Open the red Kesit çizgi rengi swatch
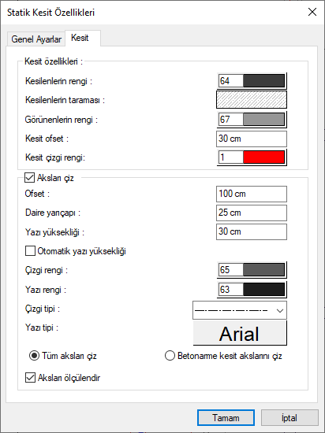This screenshot has height=433, width=325. click(252, 157)
